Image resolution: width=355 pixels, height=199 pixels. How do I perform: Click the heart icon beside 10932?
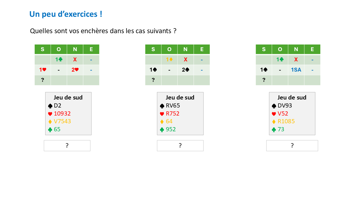[x=50, y=114]
